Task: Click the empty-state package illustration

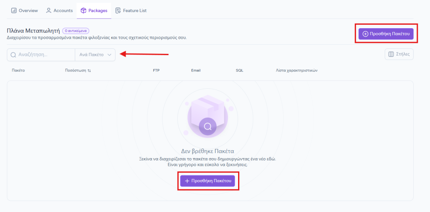Action: pyautogui.click(x=207, y=115)
